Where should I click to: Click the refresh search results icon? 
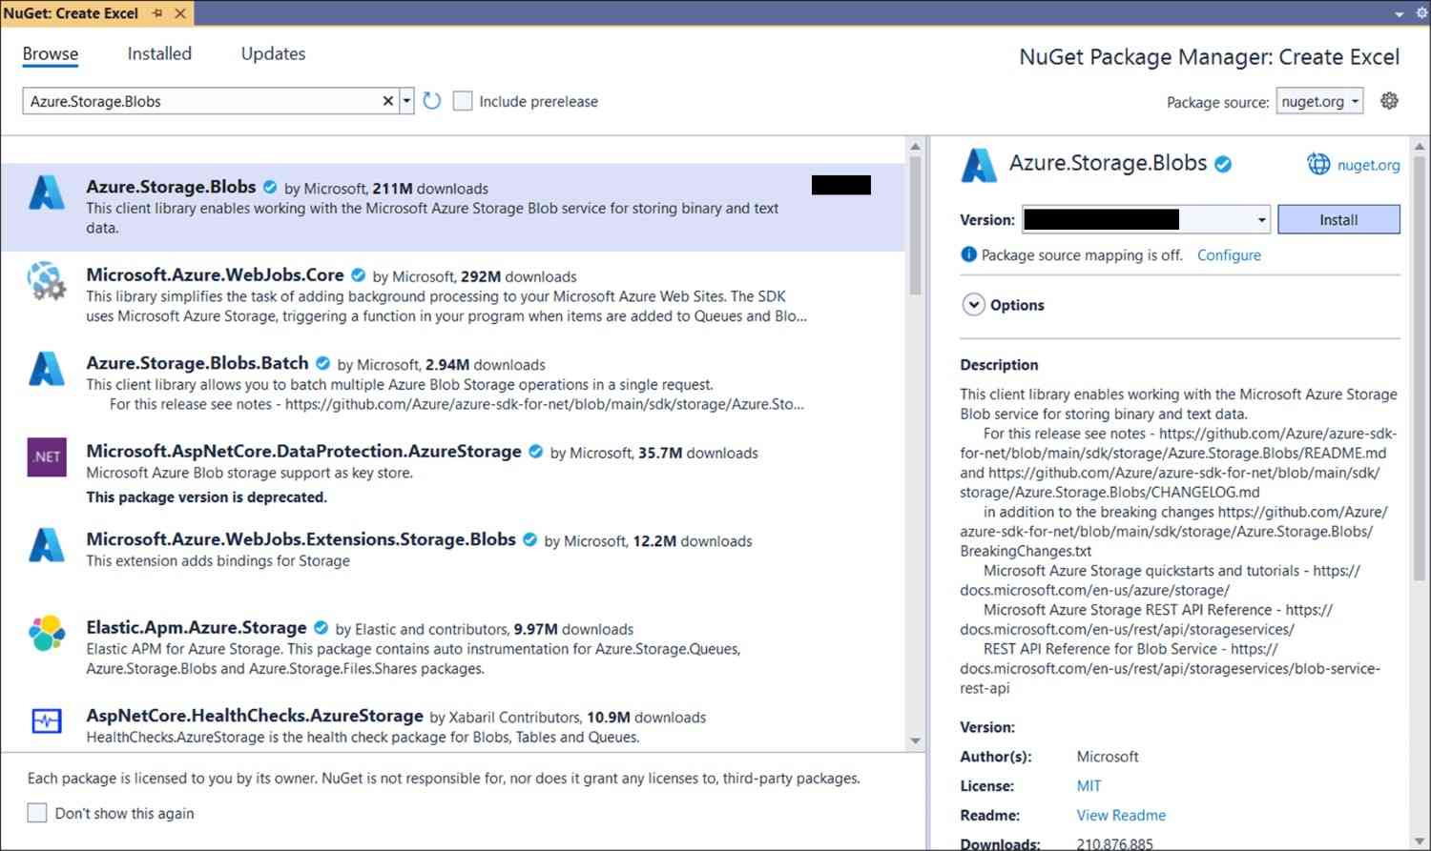(x=432, y=101)
